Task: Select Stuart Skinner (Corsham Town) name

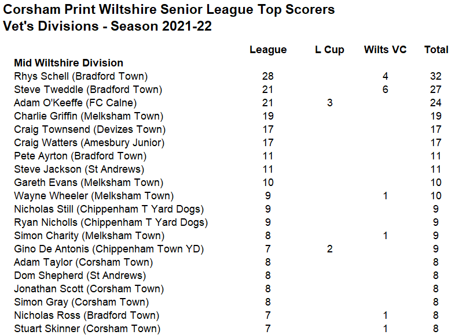Action: point(87,329)
